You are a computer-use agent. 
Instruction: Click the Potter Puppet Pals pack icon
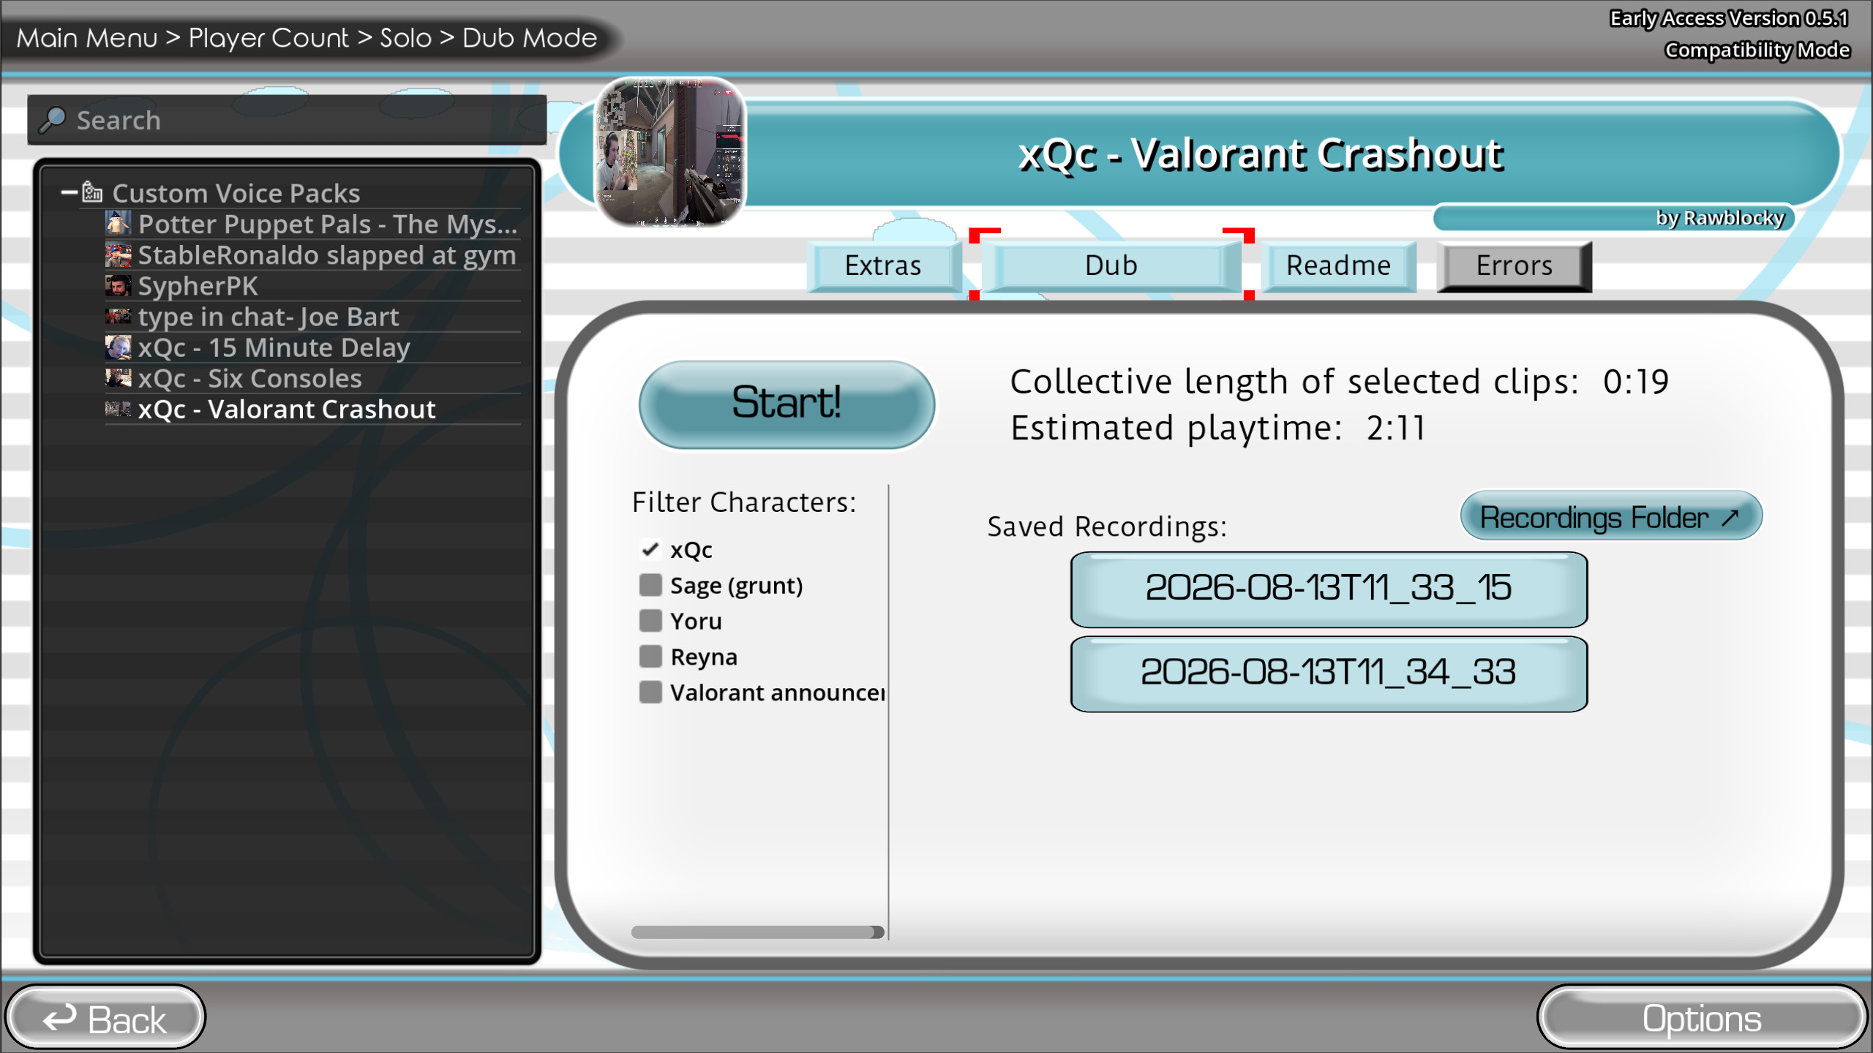(x=118, y=223)
